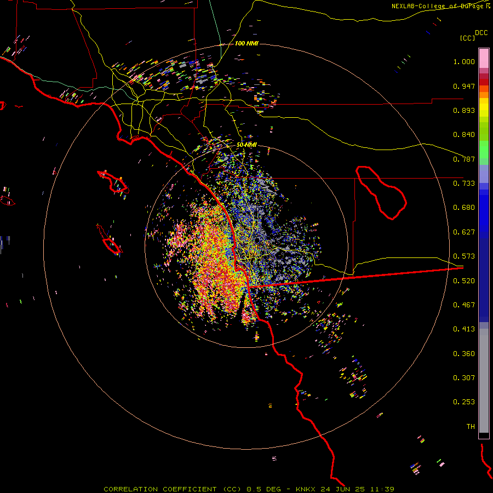Click the KNKX radar site identifier

tap(306, 489)
